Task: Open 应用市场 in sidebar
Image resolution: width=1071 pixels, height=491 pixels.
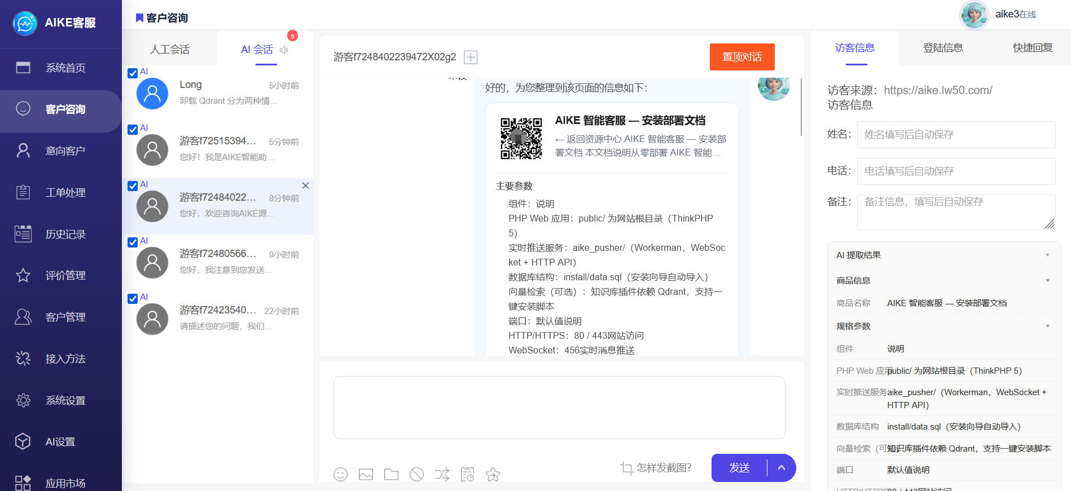Action: tap(61, 483)
